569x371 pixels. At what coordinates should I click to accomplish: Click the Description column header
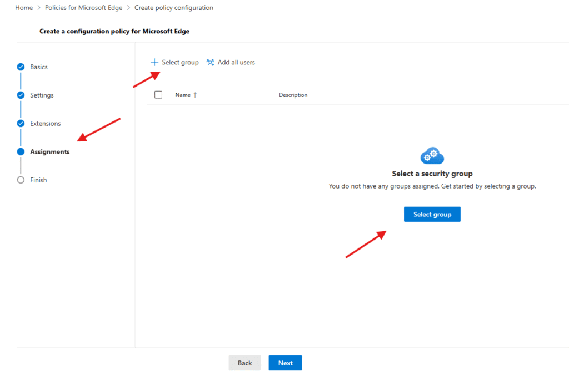(x=293, y=95)
